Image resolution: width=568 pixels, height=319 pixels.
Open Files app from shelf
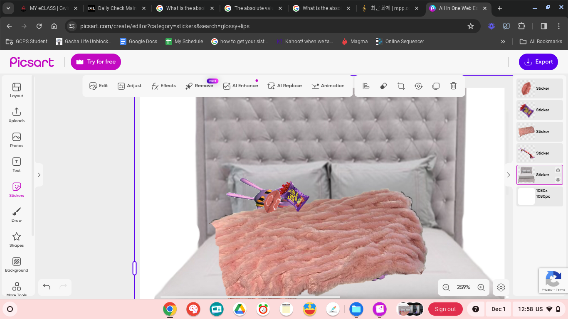pos(356,309)
